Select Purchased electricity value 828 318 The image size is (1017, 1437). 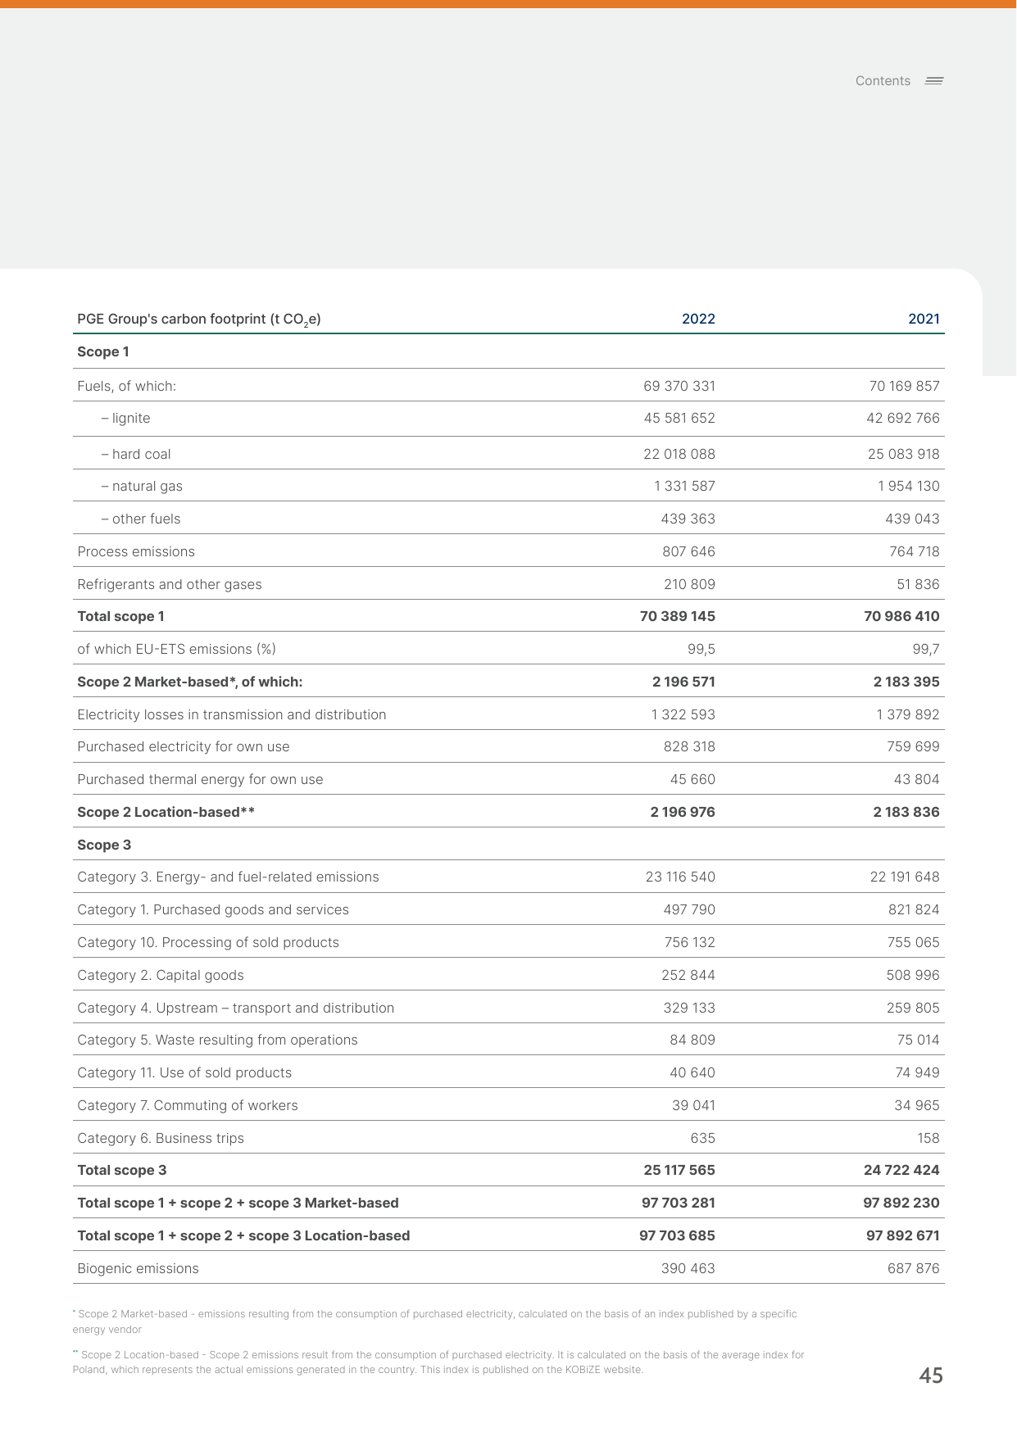[x=689, y=746]
